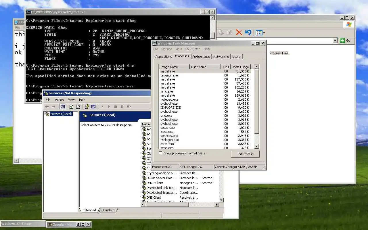
Task: Click red X Delete icon in Explorer toolbar
Action: [x=239, y=32]
